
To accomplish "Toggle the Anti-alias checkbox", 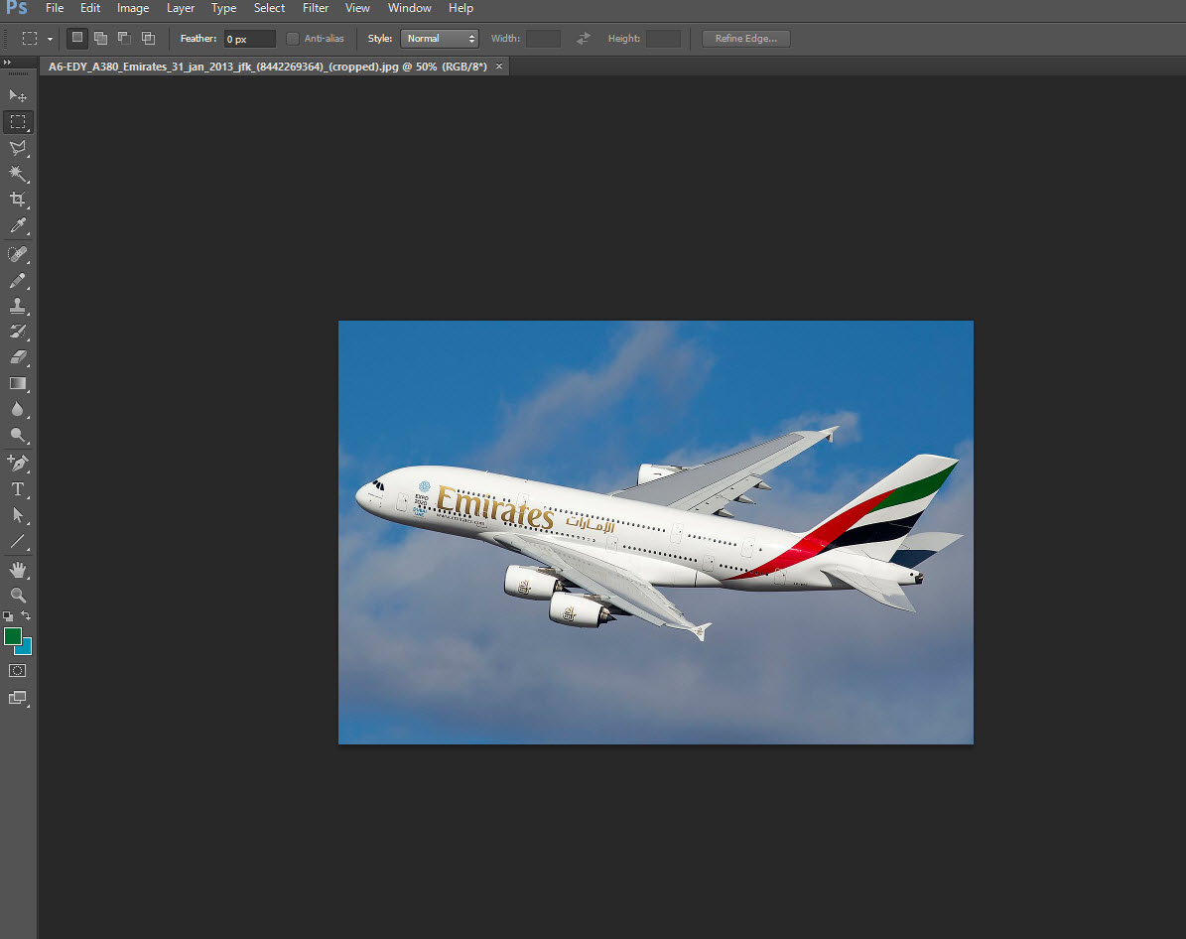I will [x=293, y=39].
